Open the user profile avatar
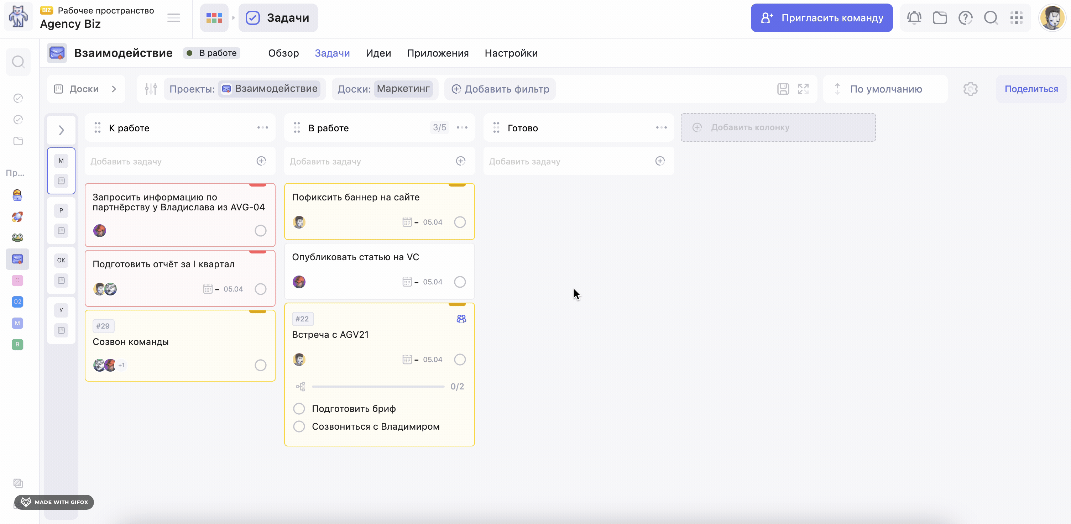The width and height of the screenshot is (1071, 524). tap(1052, 18)
